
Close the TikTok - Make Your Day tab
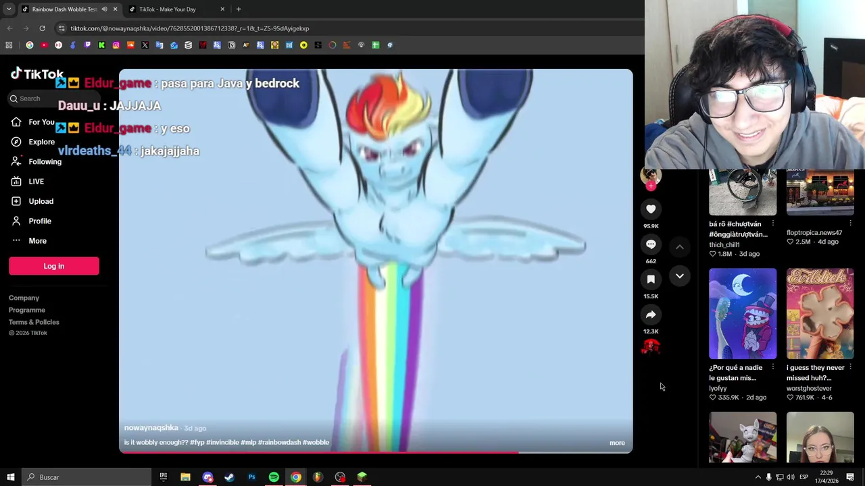(x=222, y=9)
